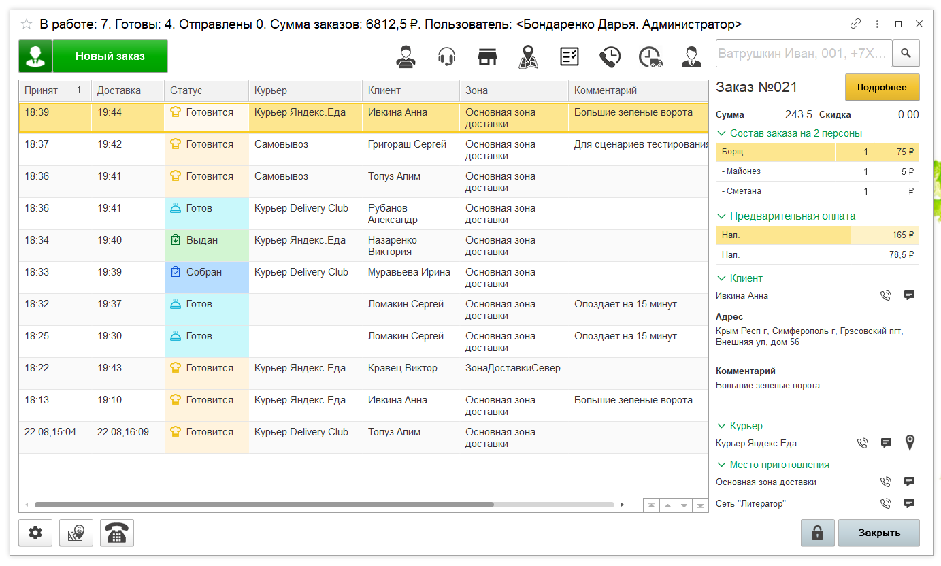The width and height of the screenshot is (941, 566).
Task: Click the delivery truck clock icon
Action: pyautogui.click(x=650, y=56)
